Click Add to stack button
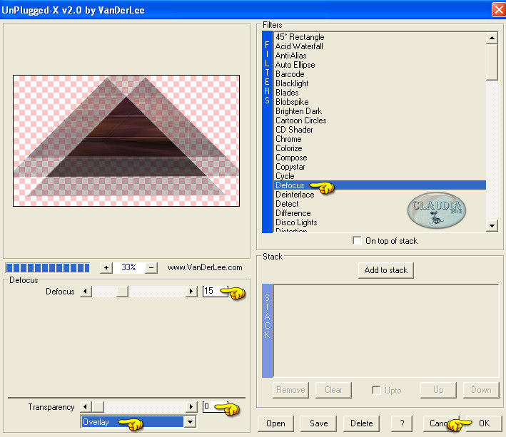The image size is (506, 437). [x=385, y=270]
